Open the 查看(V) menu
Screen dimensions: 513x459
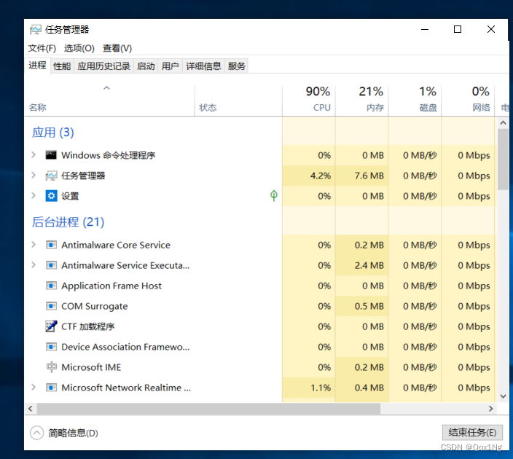[117, 48]
